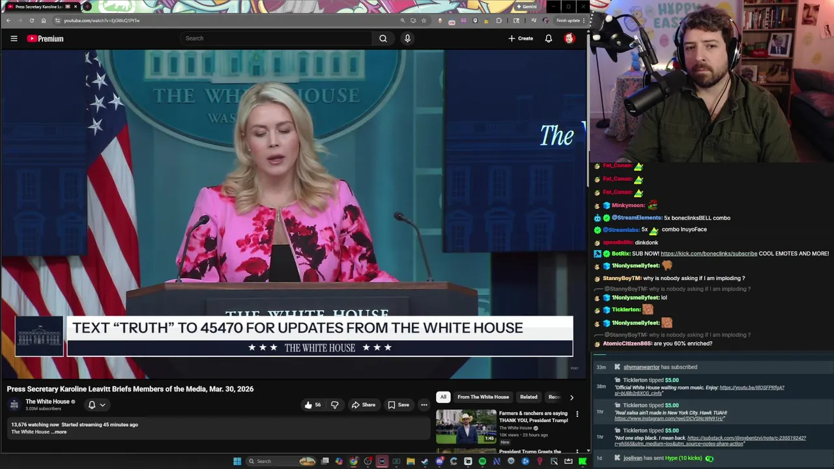Bookmark this page with the star icon
Image resolution: width=834 pixels, height=469 pixels.
tap(424, 20)
